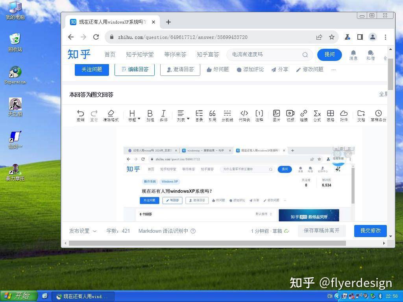Click browser forward arrow
The height and width of the screenshot is (302, 403).
click(x=83, y=37)
